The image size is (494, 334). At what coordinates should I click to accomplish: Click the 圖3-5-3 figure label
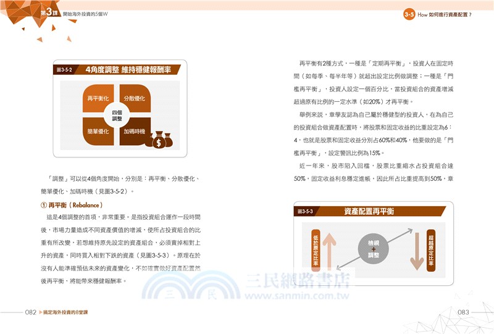click(x=305, y=211)
